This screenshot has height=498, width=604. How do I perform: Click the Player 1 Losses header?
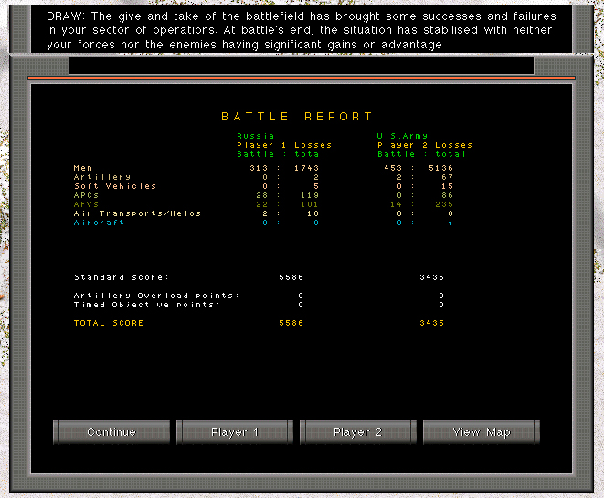[284, 145]
